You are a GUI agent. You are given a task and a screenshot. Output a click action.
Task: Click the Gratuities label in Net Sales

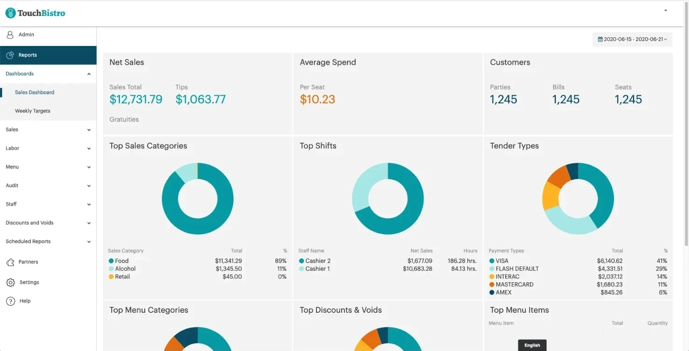[124, 120]
